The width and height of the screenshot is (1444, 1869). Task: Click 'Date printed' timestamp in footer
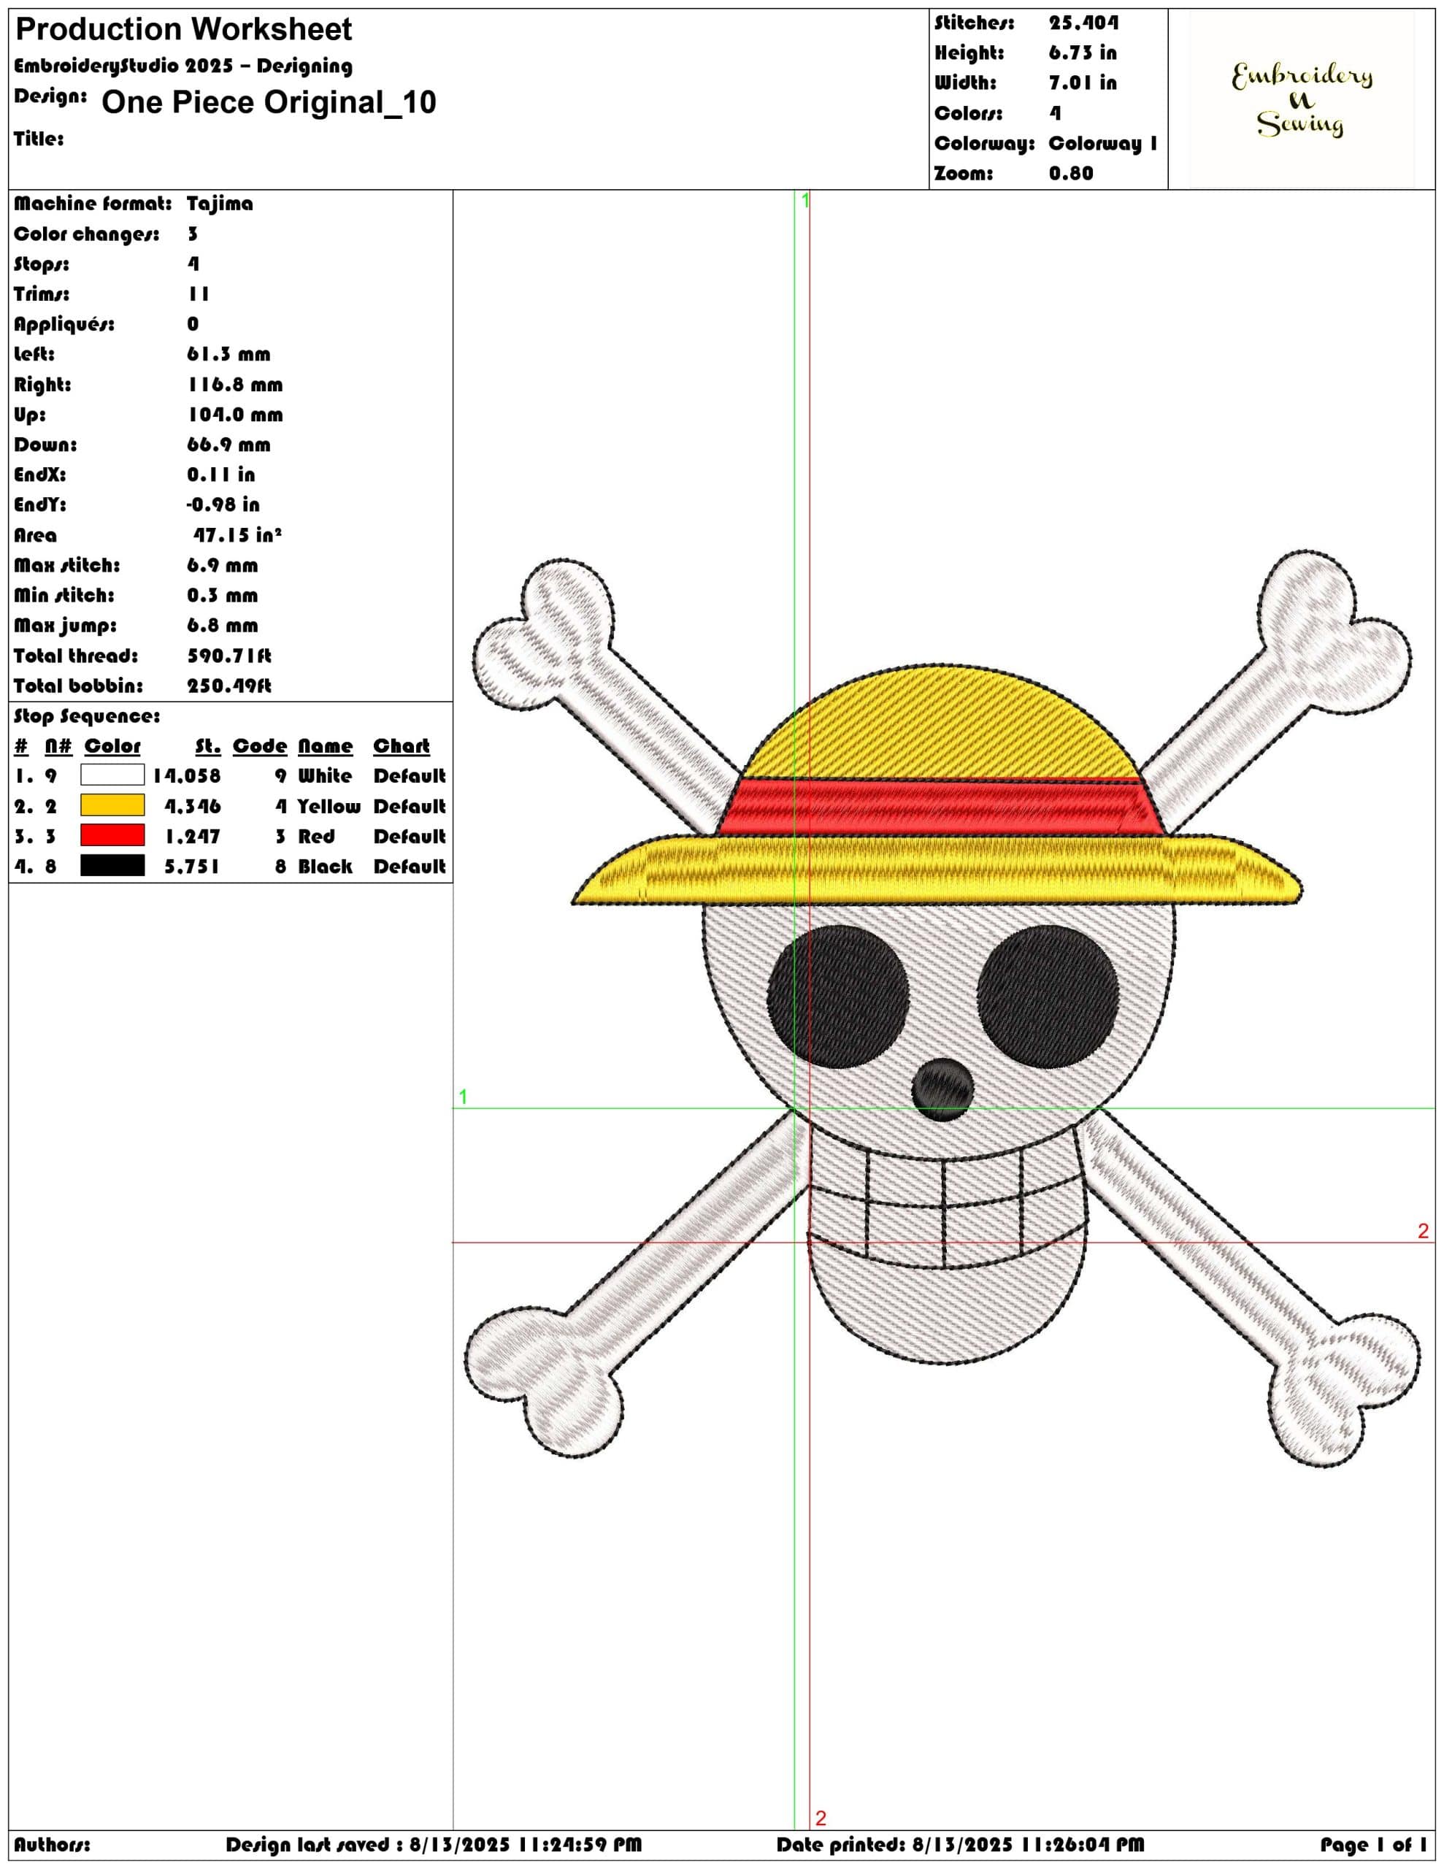(x=959, y=1845)
